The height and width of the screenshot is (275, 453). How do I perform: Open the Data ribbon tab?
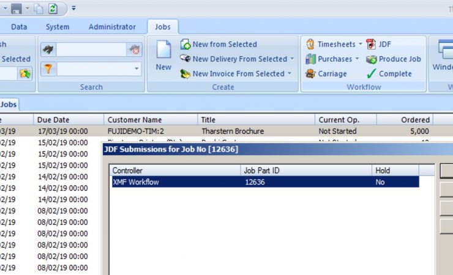(x=19, y=27)
